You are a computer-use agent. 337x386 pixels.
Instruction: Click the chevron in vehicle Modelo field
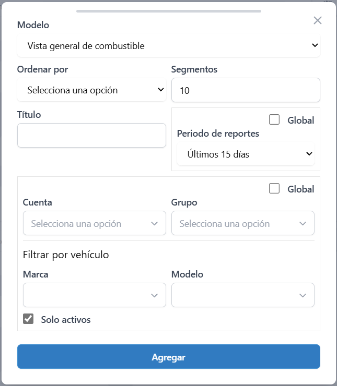pyautogui.click(x=303, y=295)
